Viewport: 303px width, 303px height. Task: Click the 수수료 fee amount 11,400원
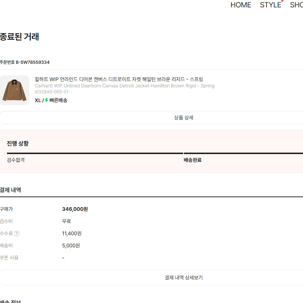click(72, 233)
